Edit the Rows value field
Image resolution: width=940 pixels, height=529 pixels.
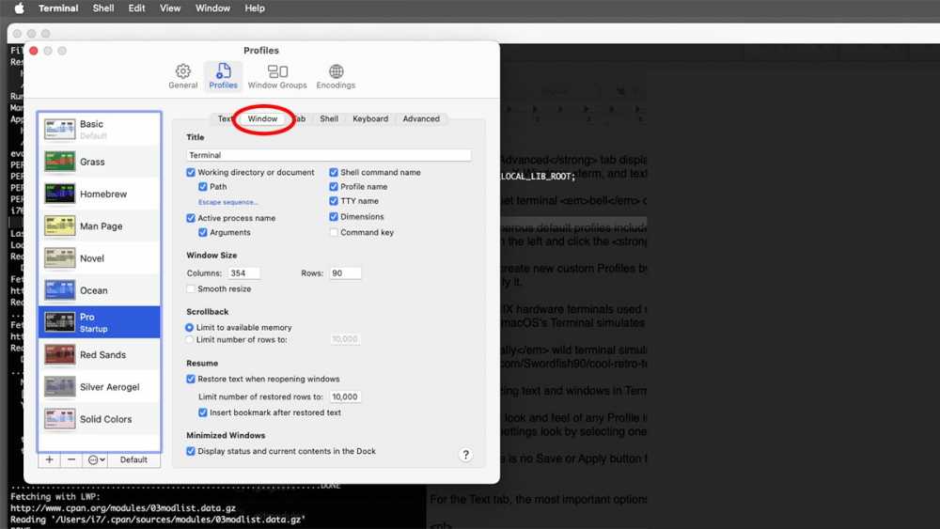[x=345, y=273]
